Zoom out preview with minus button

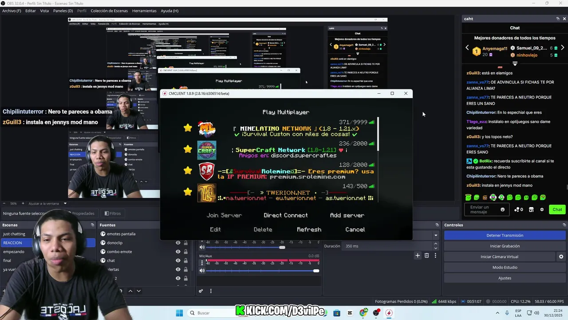4,204
